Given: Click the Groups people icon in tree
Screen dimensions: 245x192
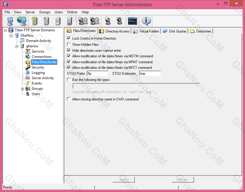Looking at the screenshot, I should (x=28, y=89).
